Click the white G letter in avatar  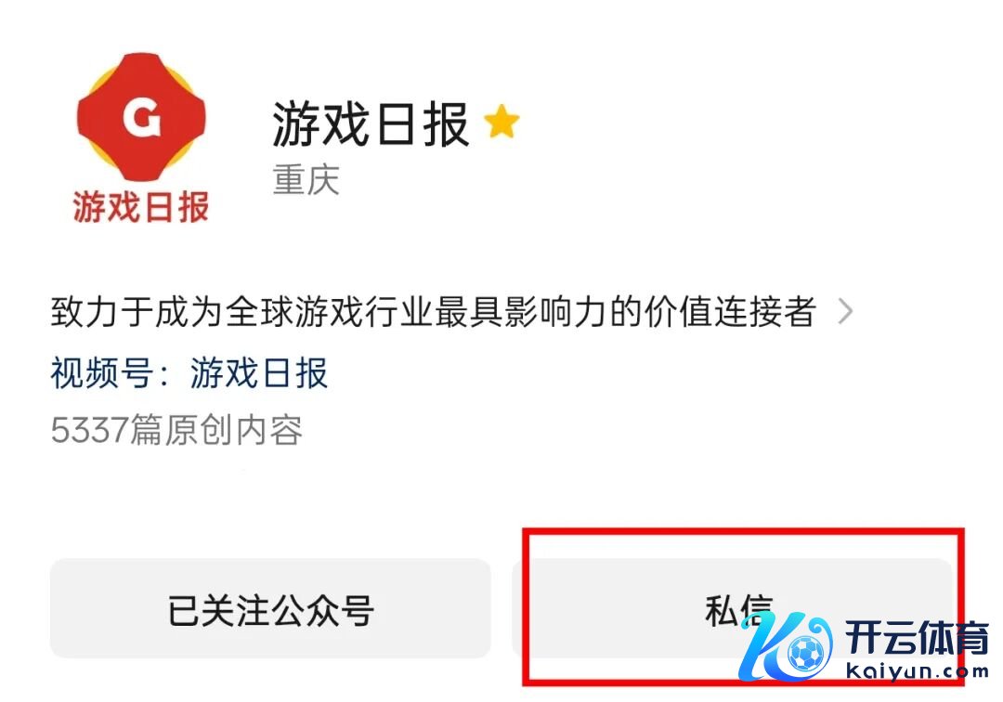click(141, 118)
